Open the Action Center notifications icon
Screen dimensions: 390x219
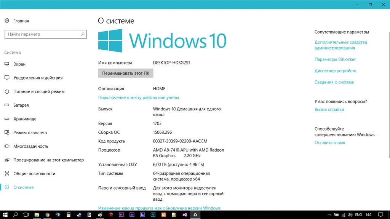click(380, 215)
